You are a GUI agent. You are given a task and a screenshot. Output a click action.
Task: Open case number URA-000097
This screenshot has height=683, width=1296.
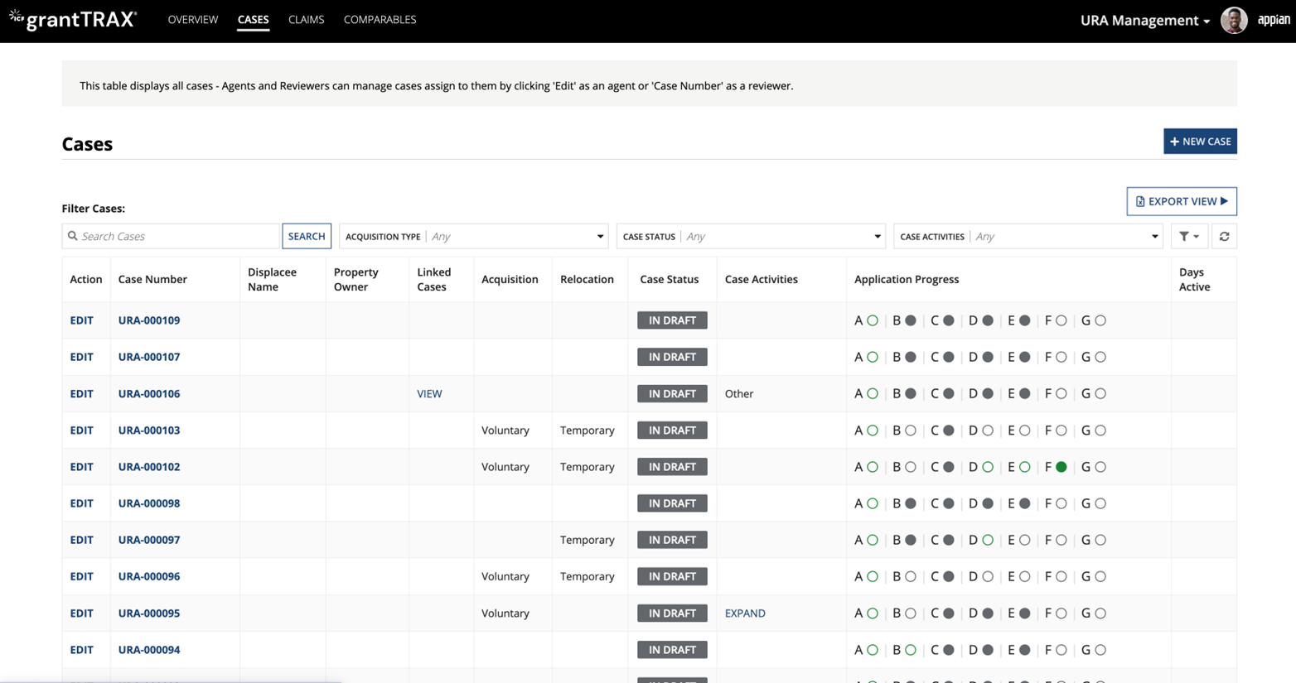coord(149,540)
